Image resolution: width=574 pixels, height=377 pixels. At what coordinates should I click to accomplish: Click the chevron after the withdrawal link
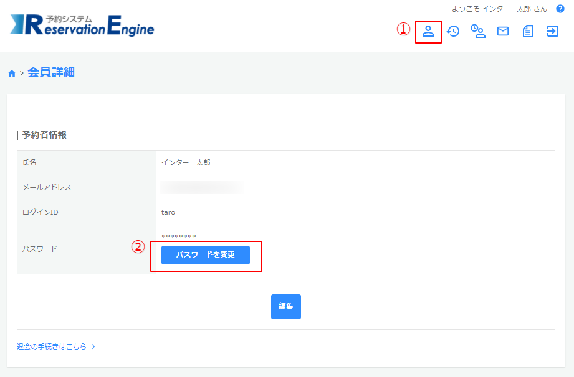coord(93,347)
